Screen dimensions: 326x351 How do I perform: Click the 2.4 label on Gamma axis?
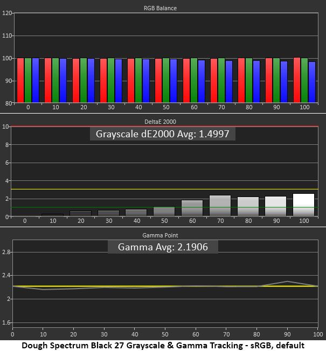tap(6, 275)
